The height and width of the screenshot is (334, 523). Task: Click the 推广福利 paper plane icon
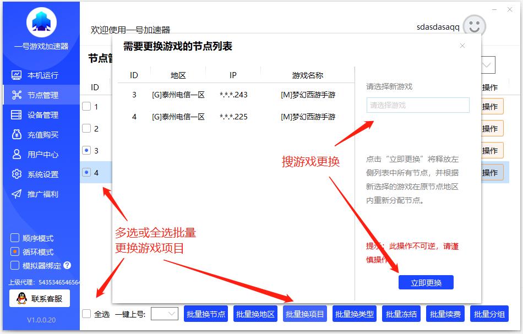point(17,194)
